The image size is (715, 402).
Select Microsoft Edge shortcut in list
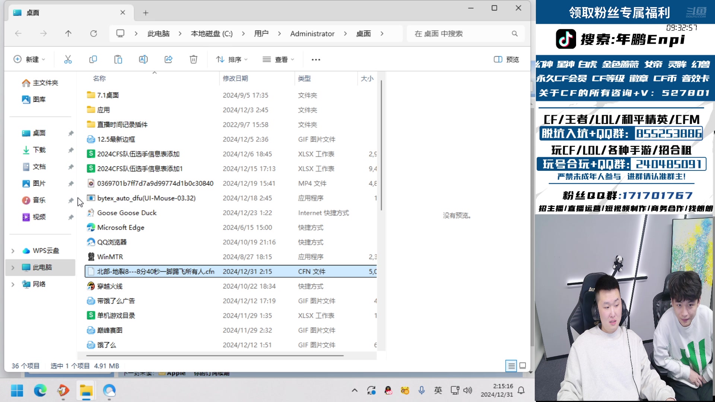coord(231,227)
